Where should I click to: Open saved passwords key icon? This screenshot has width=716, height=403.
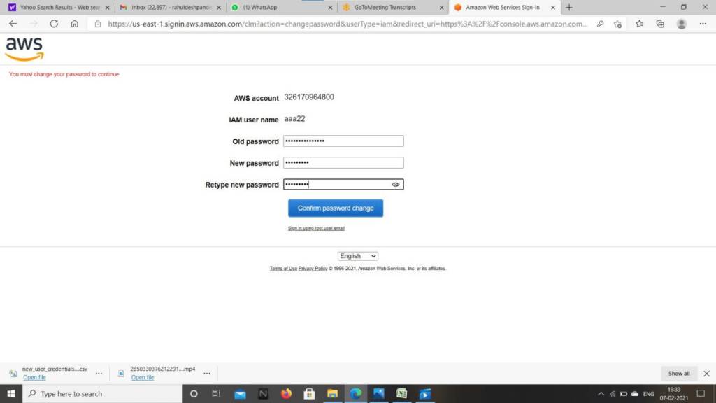click(600, 24)
